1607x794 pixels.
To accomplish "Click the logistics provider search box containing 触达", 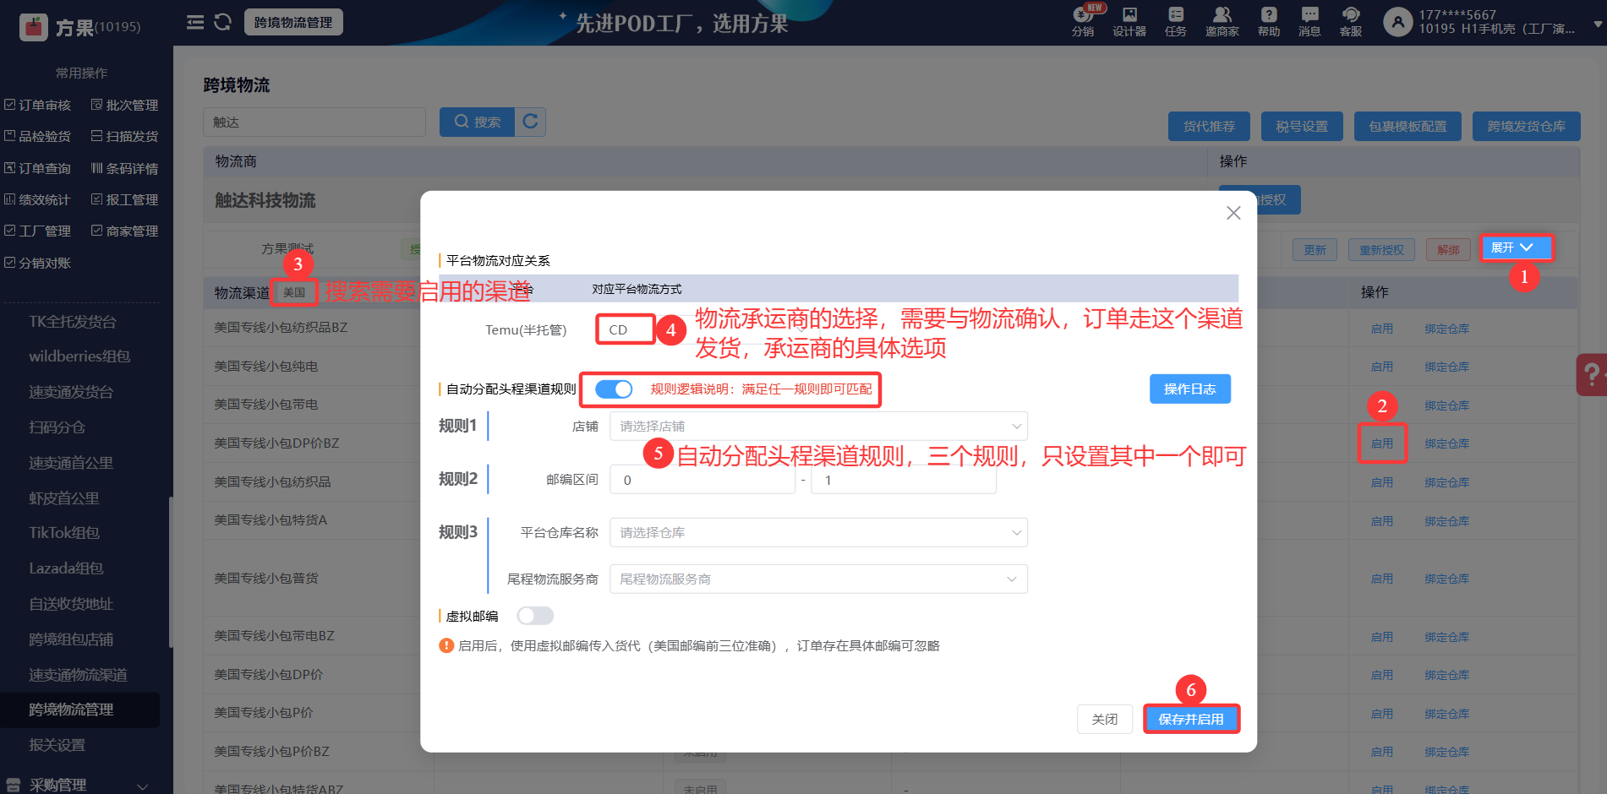I will [314, 122].
